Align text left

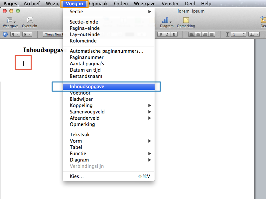192,34
